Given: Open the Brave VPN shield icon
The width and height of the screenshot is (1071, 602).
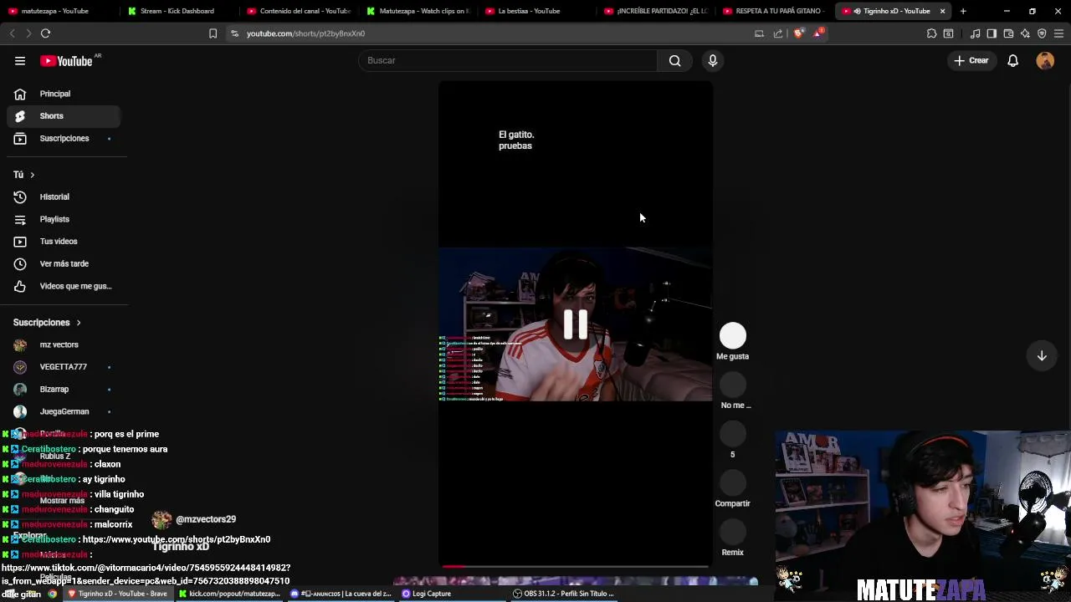Looking at the screenshot, I should 1042,33.
